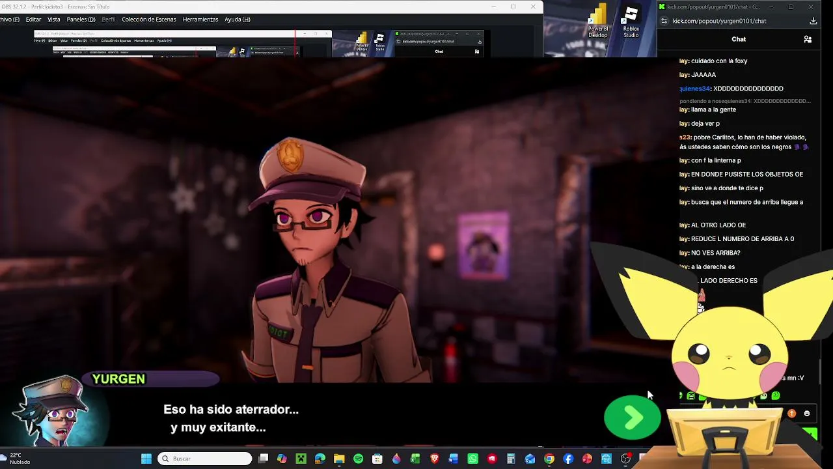Click the chat message "con f la linterna p"
Image resolution: width=833 pixels, height=469 pixels.
716,161
